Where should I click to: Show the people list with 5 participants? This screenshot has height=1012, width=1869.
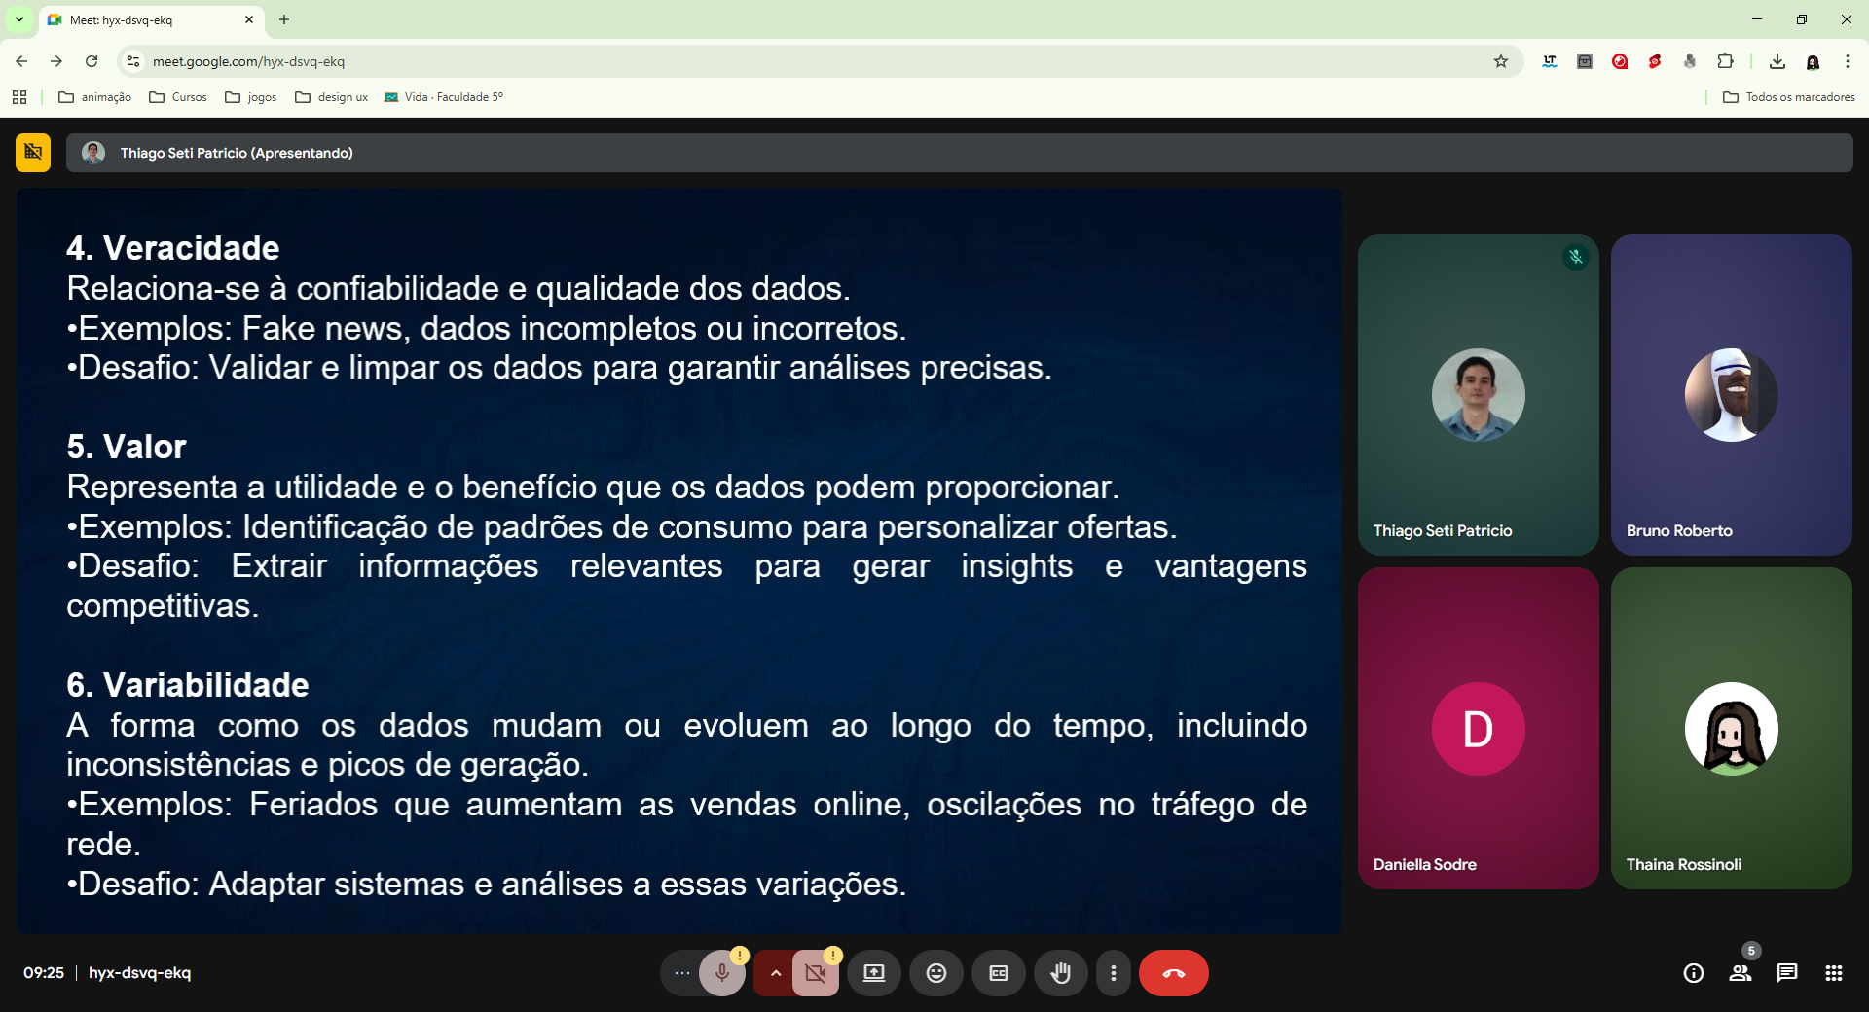(1741, 973)
